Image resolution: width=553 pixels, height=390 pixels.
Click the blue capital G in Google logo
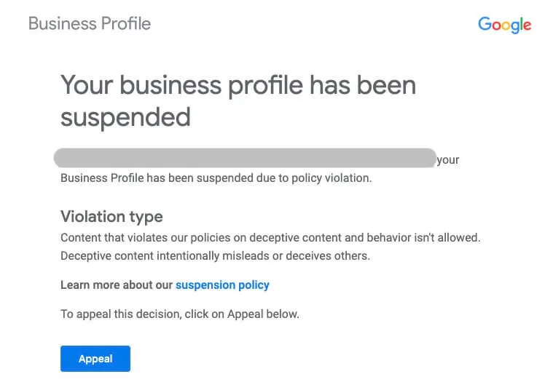[x=484, y=24]
